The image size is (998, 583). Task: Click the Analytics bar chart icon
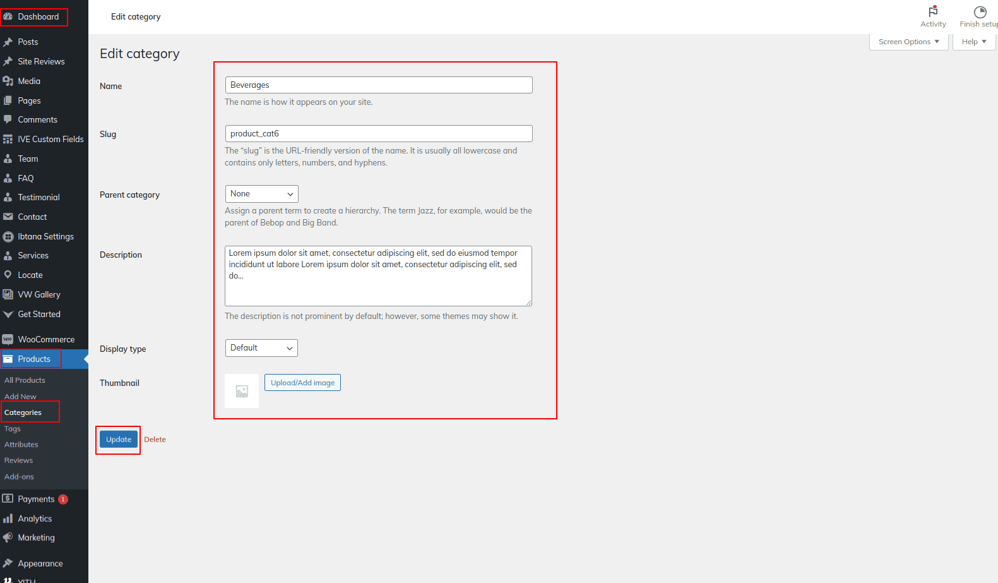[x=8, y=519]
